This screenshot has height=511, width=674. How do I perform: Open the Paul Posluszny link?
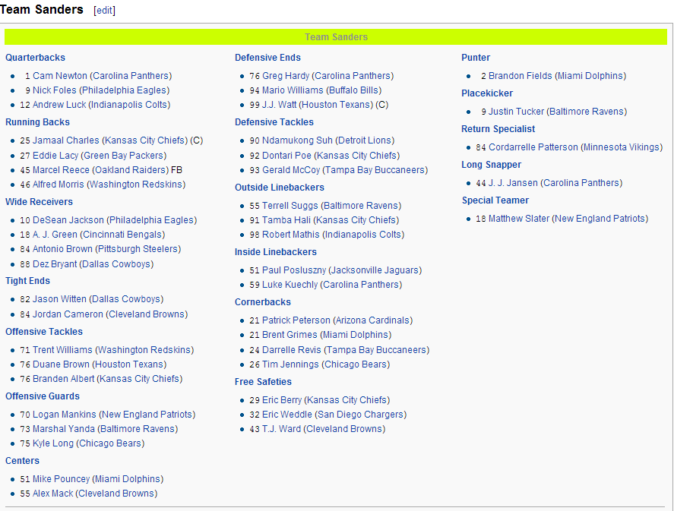pyautogui.click(x=294, y=270)
